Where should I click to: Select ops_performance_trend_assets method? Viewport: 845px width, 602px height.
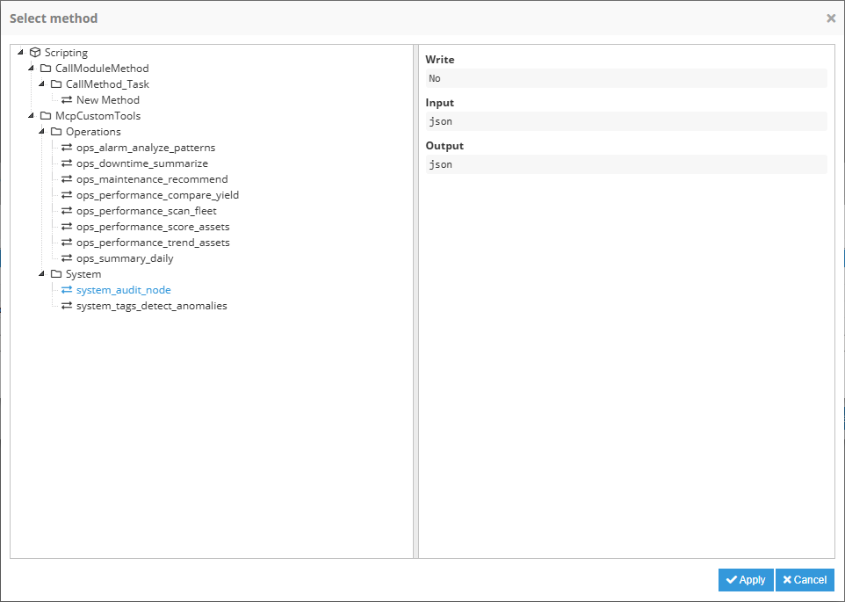click(153, 243)
